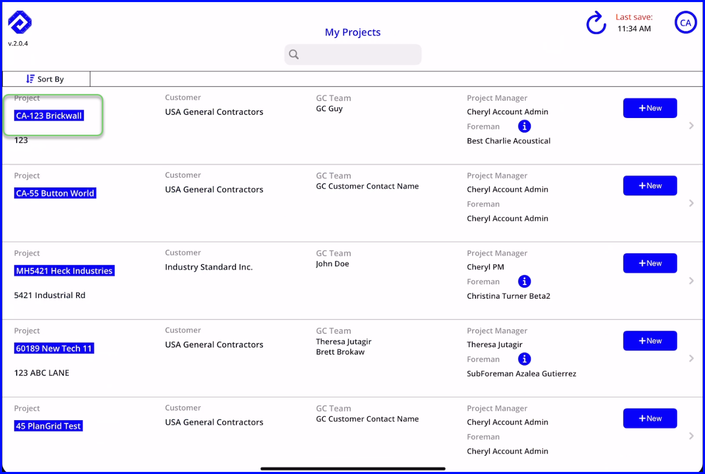
Task: Expand the CA-55 Button World row chevron
Action: point(691,203)
